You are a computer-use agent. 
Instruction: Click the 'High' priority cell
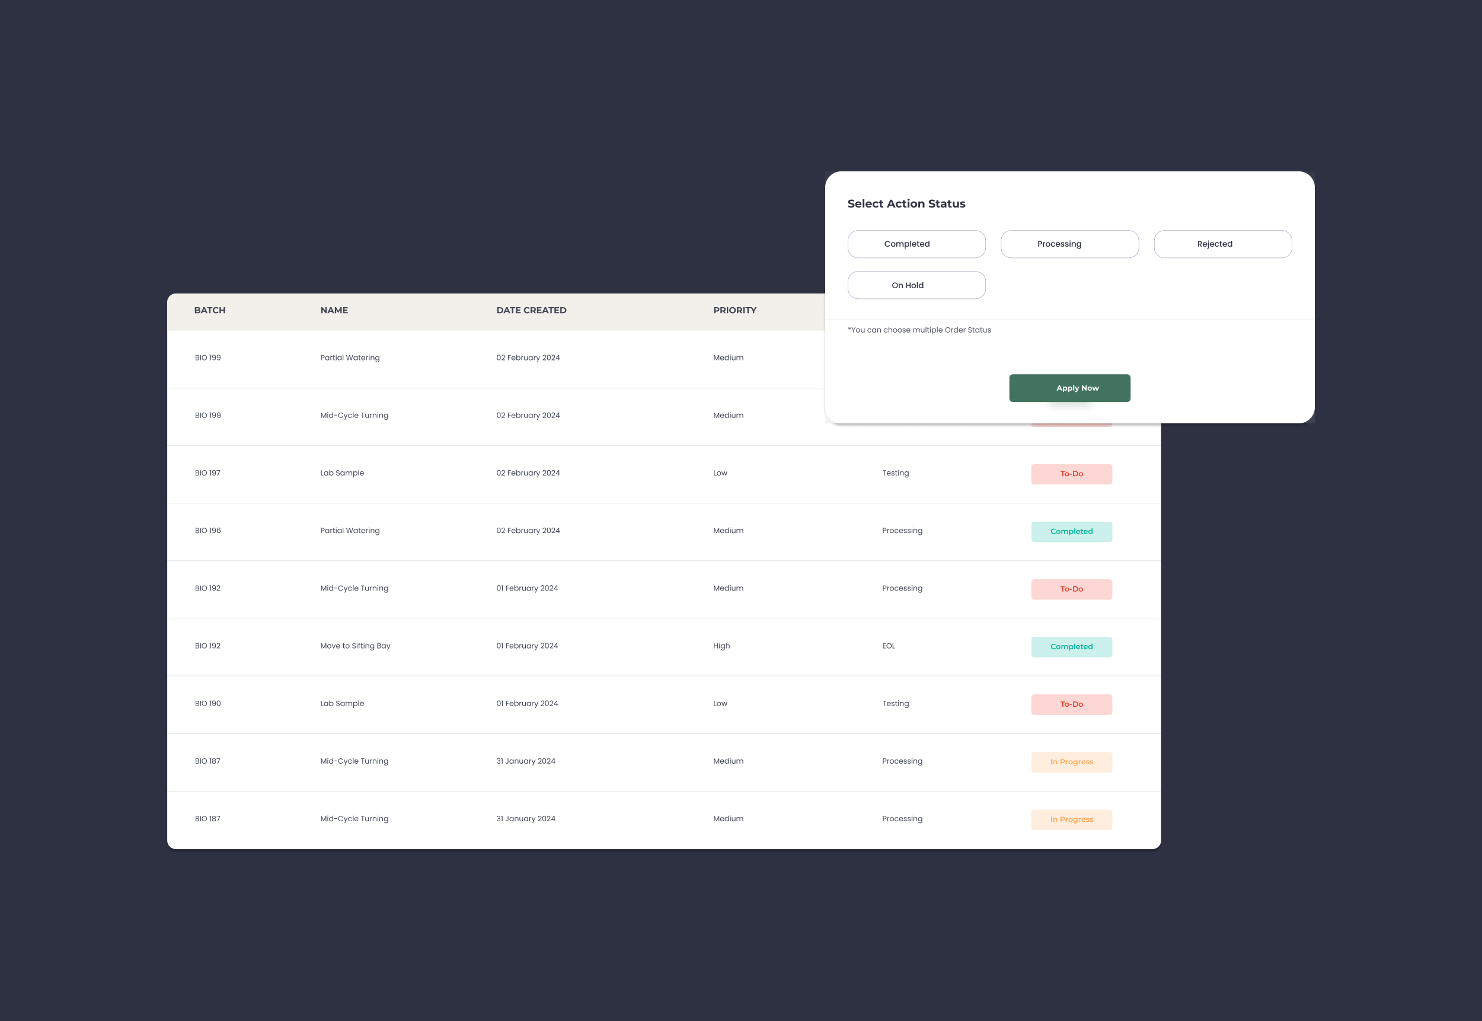pyautogui.click(x=721, y=646)
